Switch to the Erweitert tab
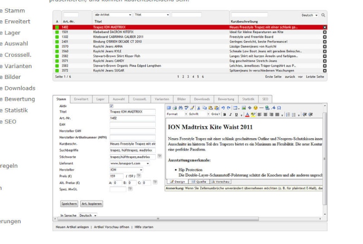The image size is (363, 244). click(81, 99)
